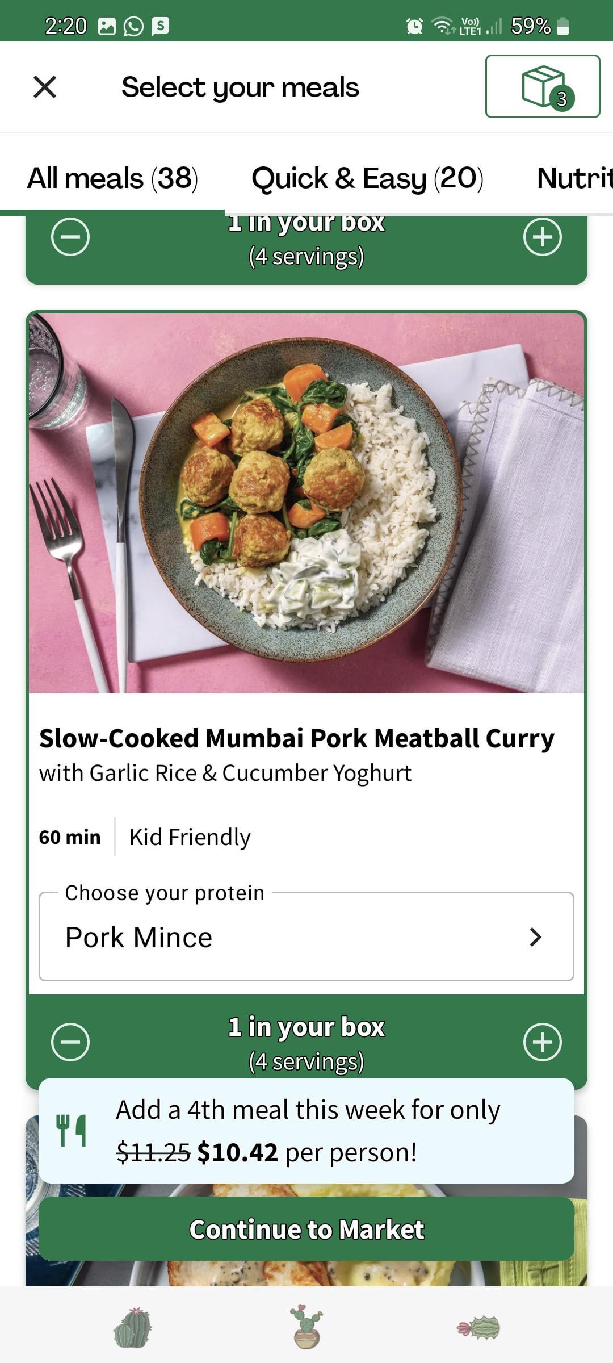Screen dimensions: 613x1363
Task: Switch to the All meals tab
Action: click(x=112, y=178)
